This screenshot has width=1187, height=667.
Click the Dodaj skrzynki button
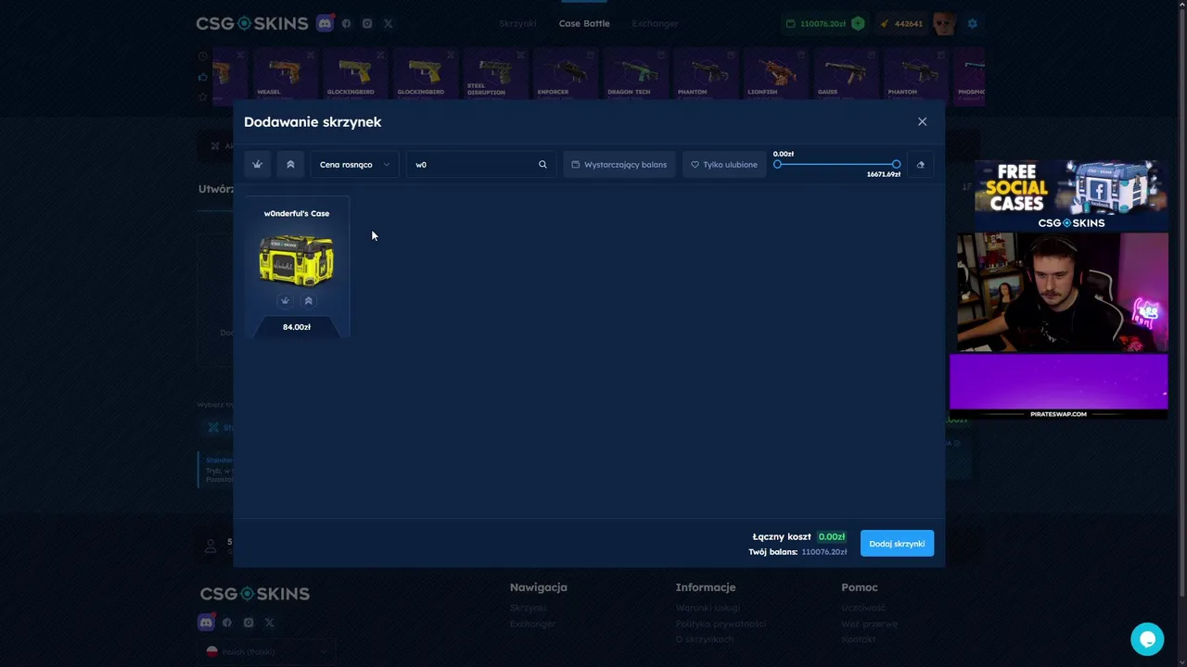897,543
